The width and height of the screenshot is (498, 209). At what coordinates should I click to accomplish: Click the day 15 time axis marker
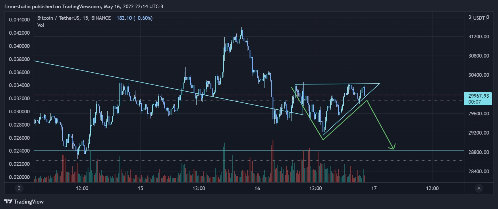coord(140,188)
